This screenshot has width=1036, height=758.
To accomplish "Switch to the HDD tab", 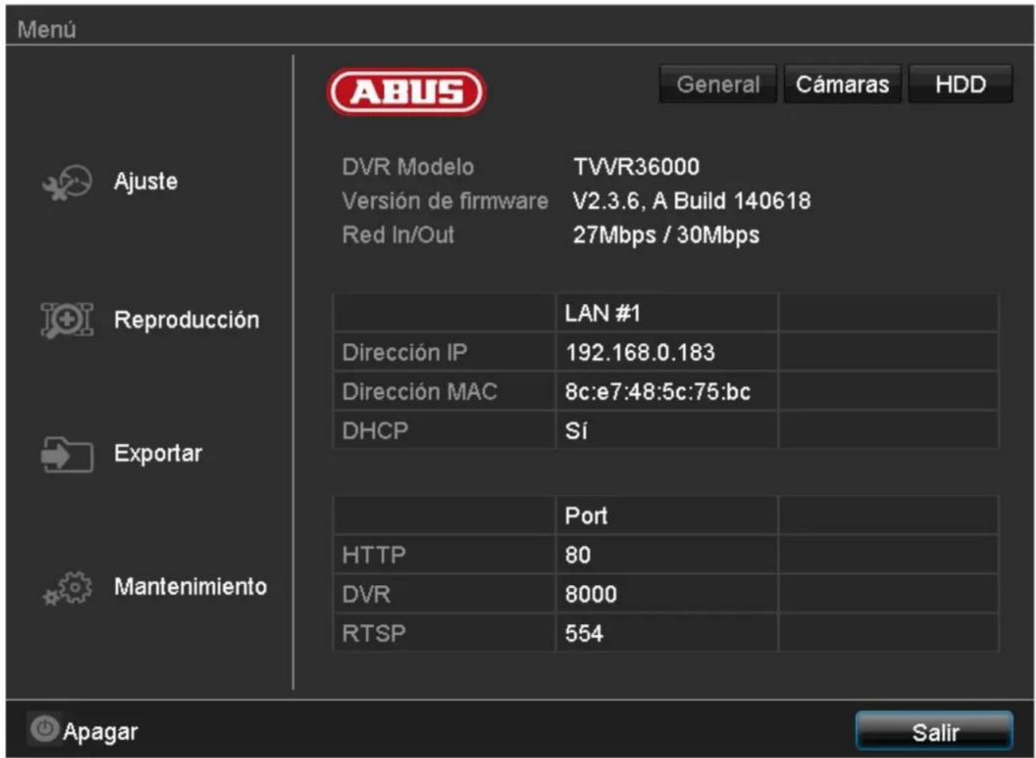I will [x=960, y=84].
